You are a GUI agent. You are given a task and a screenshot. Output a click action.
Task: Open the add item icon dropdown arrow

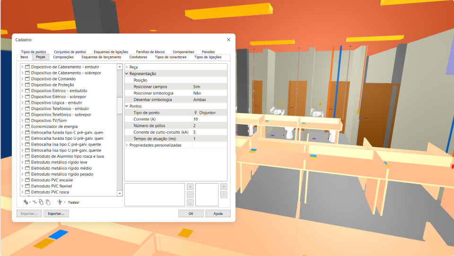click(30, 203)
